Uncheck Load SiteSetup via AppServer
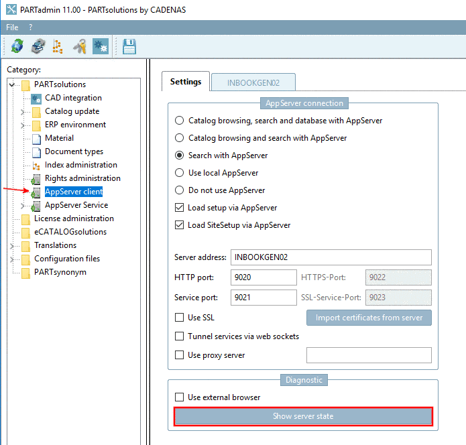The height and width of the screenshot is (445, 466). (x=179, y=225)
